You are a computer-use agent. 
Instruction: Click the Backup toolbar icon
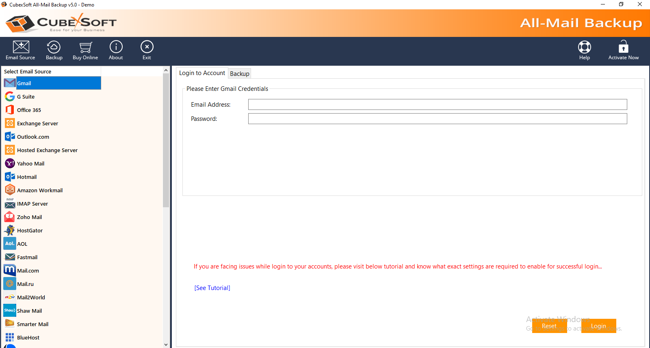(54, 47)
